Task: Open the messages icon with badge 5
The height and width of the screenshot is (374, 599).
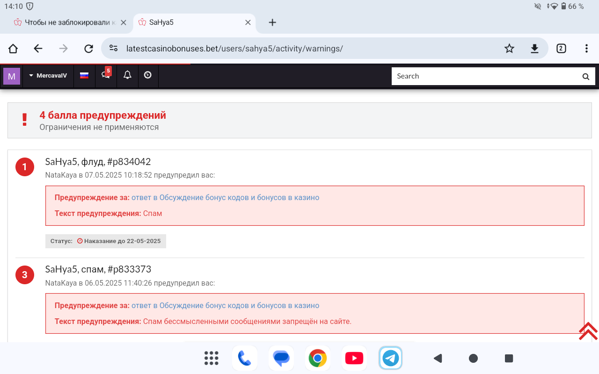Action: (x=106, y=76)
